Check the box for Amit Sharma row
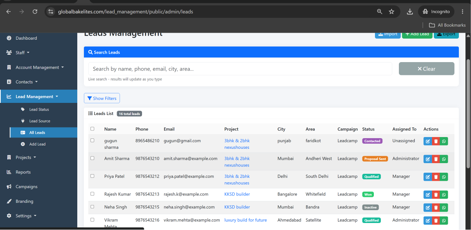 pos(92,158)
